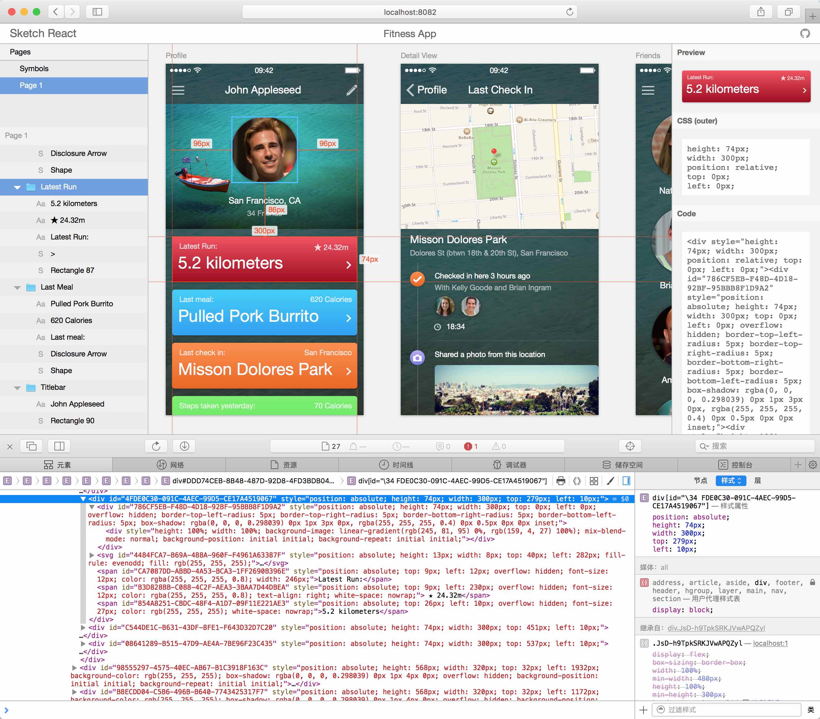Collapse the Titlebar layer group
The height and width of the screenshot is (719, 820).
tap(17, 388)
